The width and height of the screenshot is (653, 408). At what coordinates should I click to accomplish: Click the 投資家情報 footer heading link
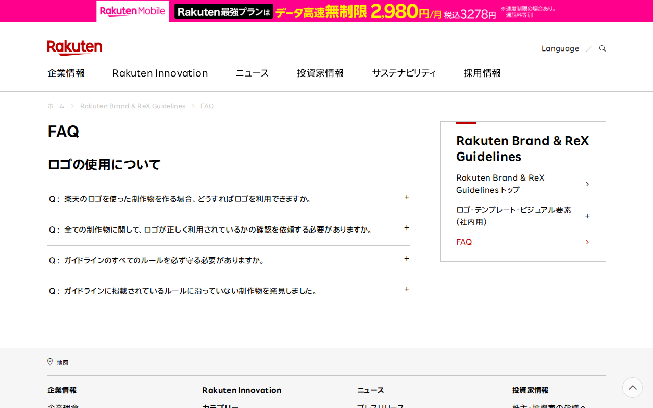(x=530, y=390)
